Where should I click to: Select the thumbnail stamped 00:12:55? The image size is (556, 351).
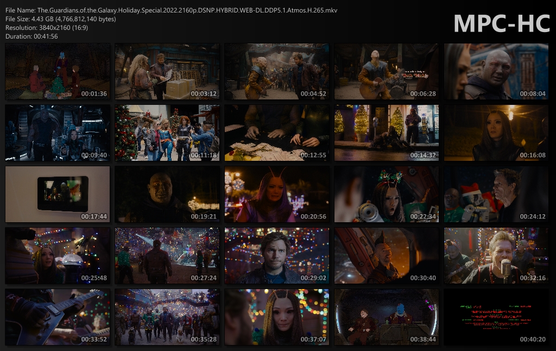coord(277,133)
